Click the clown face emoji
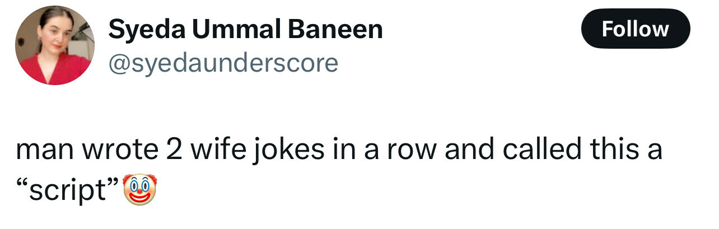The width and height of the screenshot is (719, 229). point(138,189)
